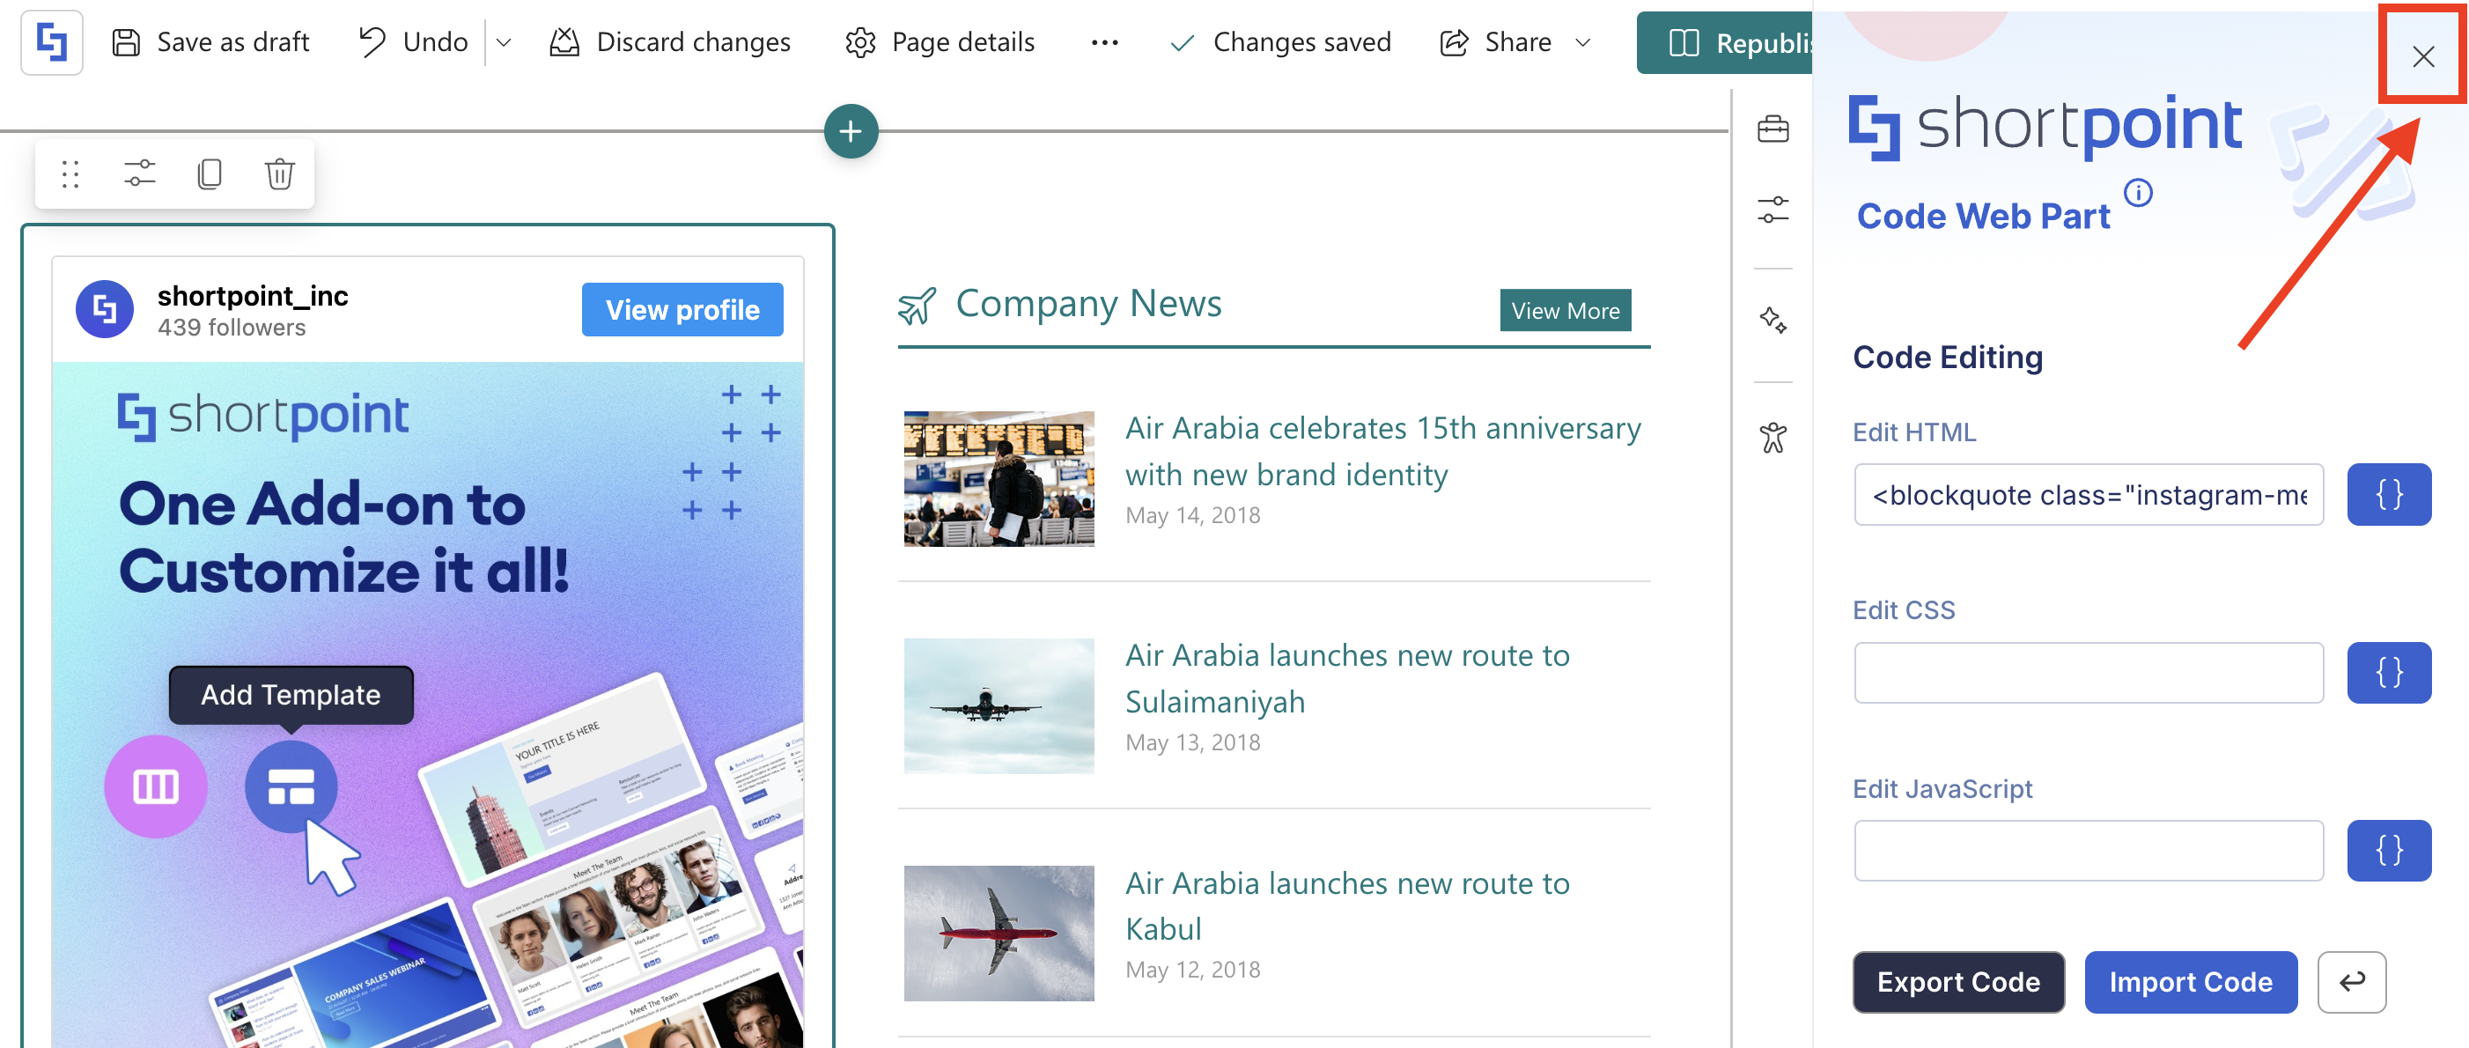Screen dimensions: 2469x1048
Task: Open the HTML code editor braces button
Action: 2387,495
